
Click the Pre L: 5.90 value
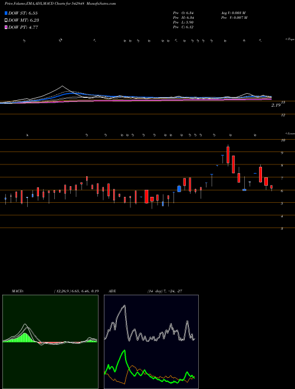point(183,22)
